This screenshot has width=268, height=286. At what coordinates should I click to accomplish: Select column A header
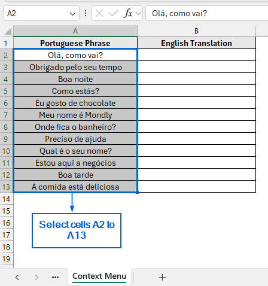click(x=75, y=31)
